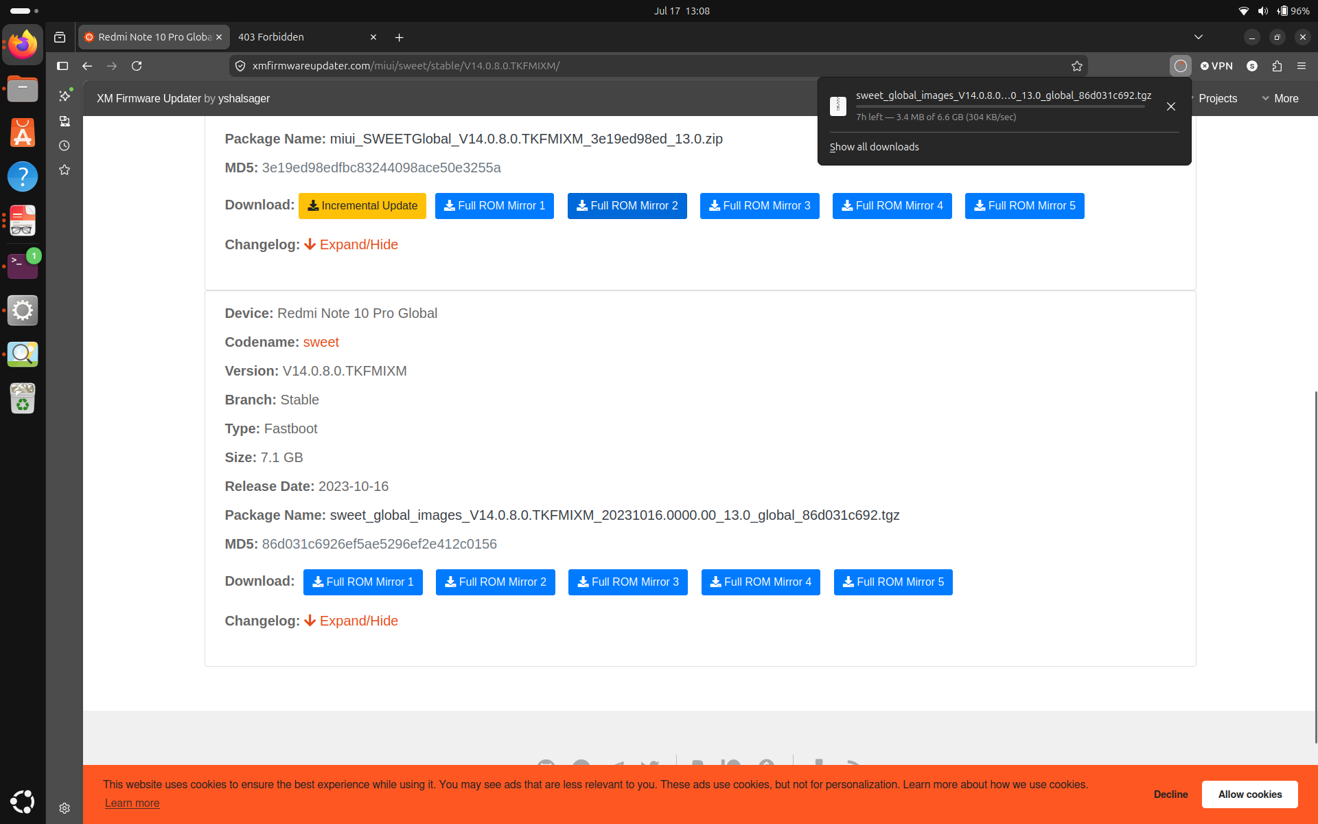
Task: Decline the website cookies
Action: pyautogui.click(x=1170, y=794)
